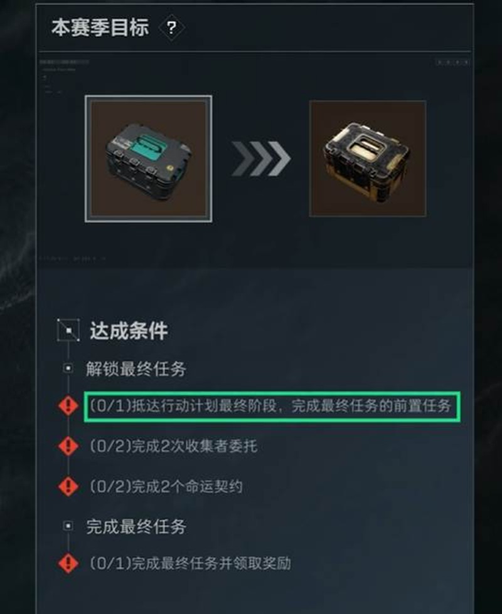The width and height of the screenshot is (502, 614).
Task: Click the 本赛季目标 title
Action: [100, 28]
